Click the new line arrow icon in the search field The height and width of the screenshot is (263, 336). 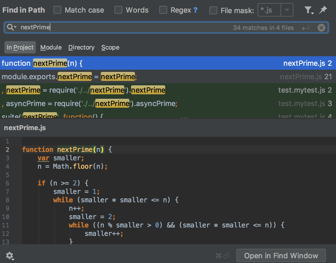pos(305,28)
